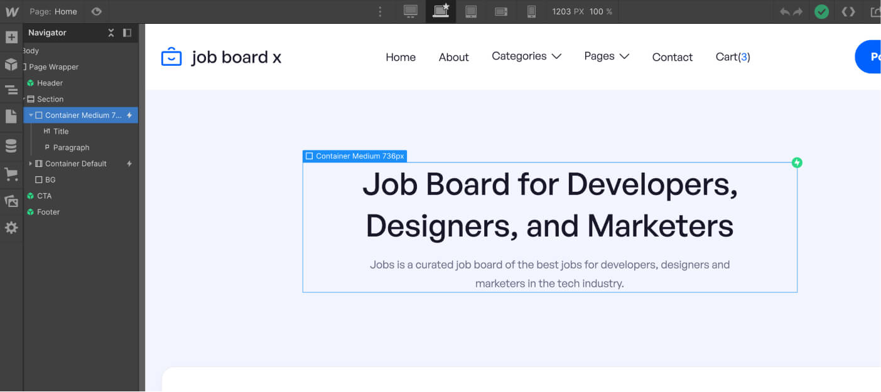Viewport: 881px width, 392px height.
Task: Open the Add Elements panel
Action: coord(11,37)
